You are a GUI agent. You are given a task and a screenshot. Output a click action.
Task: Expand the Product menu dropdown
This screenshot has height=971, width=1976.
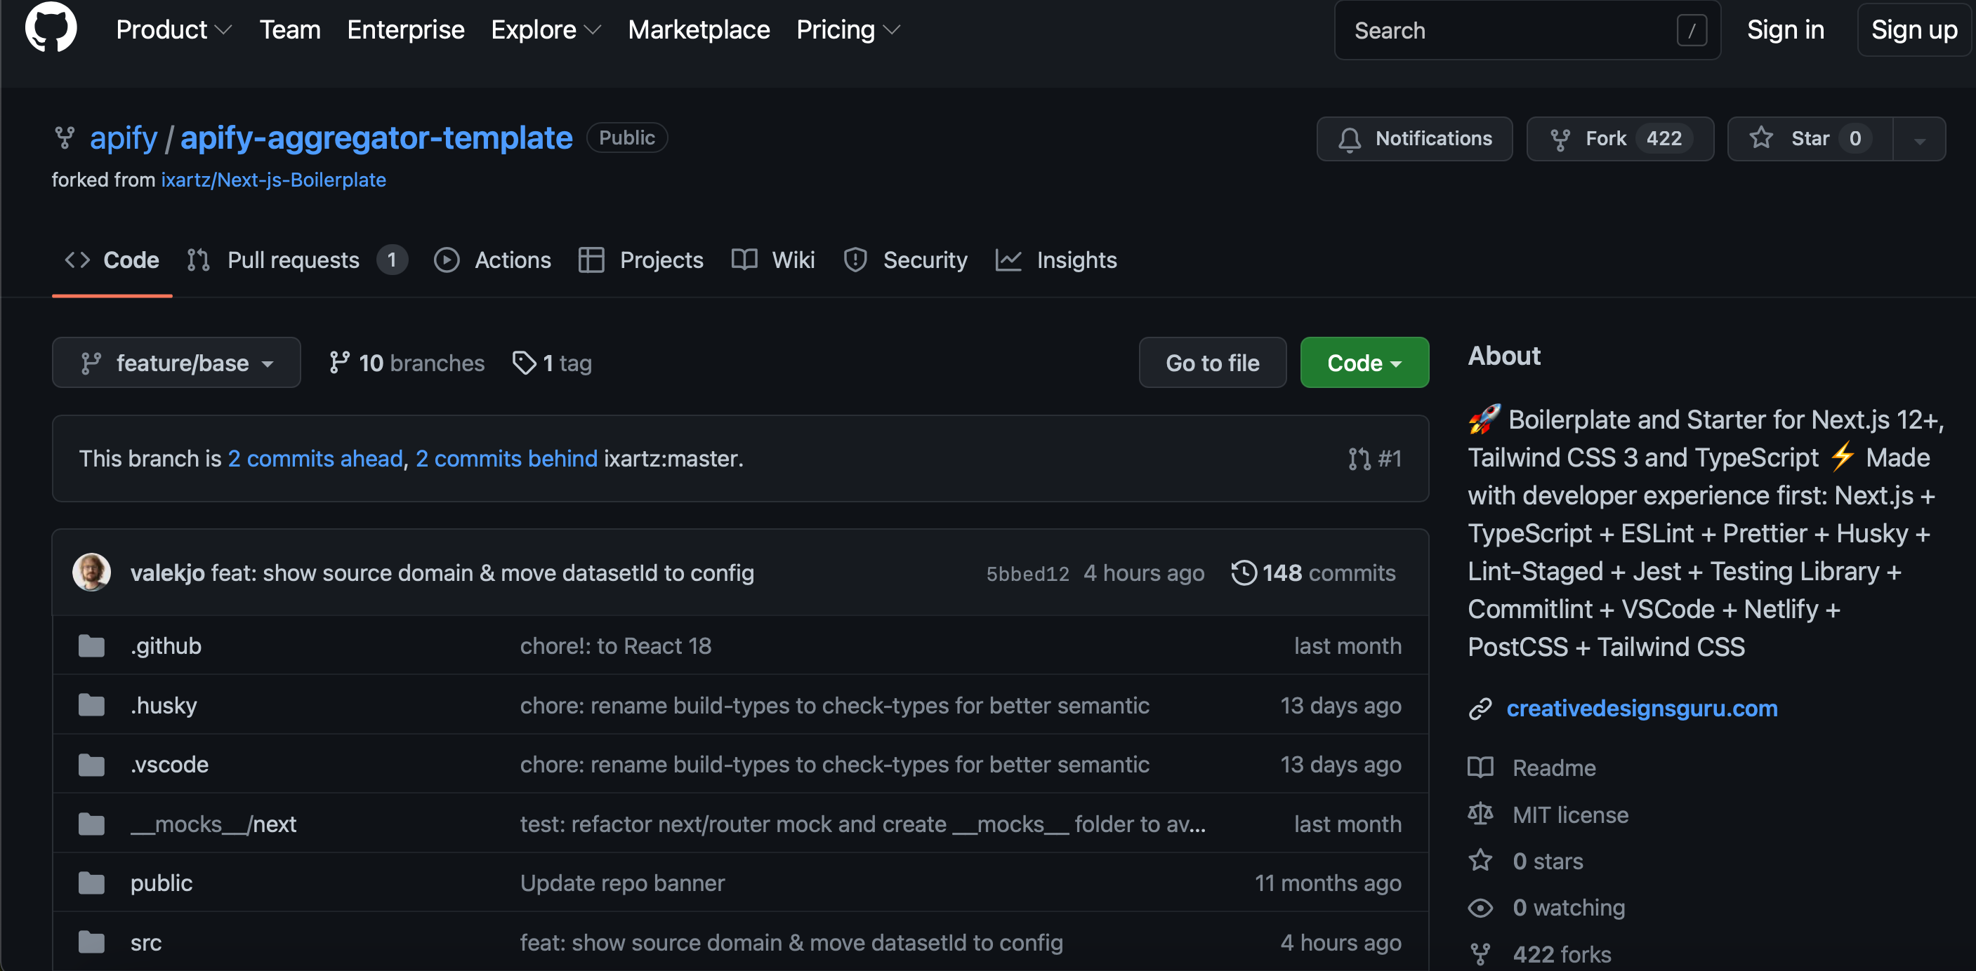(x=173, y=30)
